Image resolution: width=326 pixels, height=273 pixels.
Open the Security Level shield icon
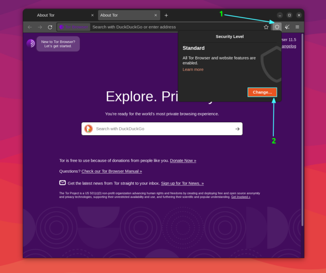pos(277,26)
